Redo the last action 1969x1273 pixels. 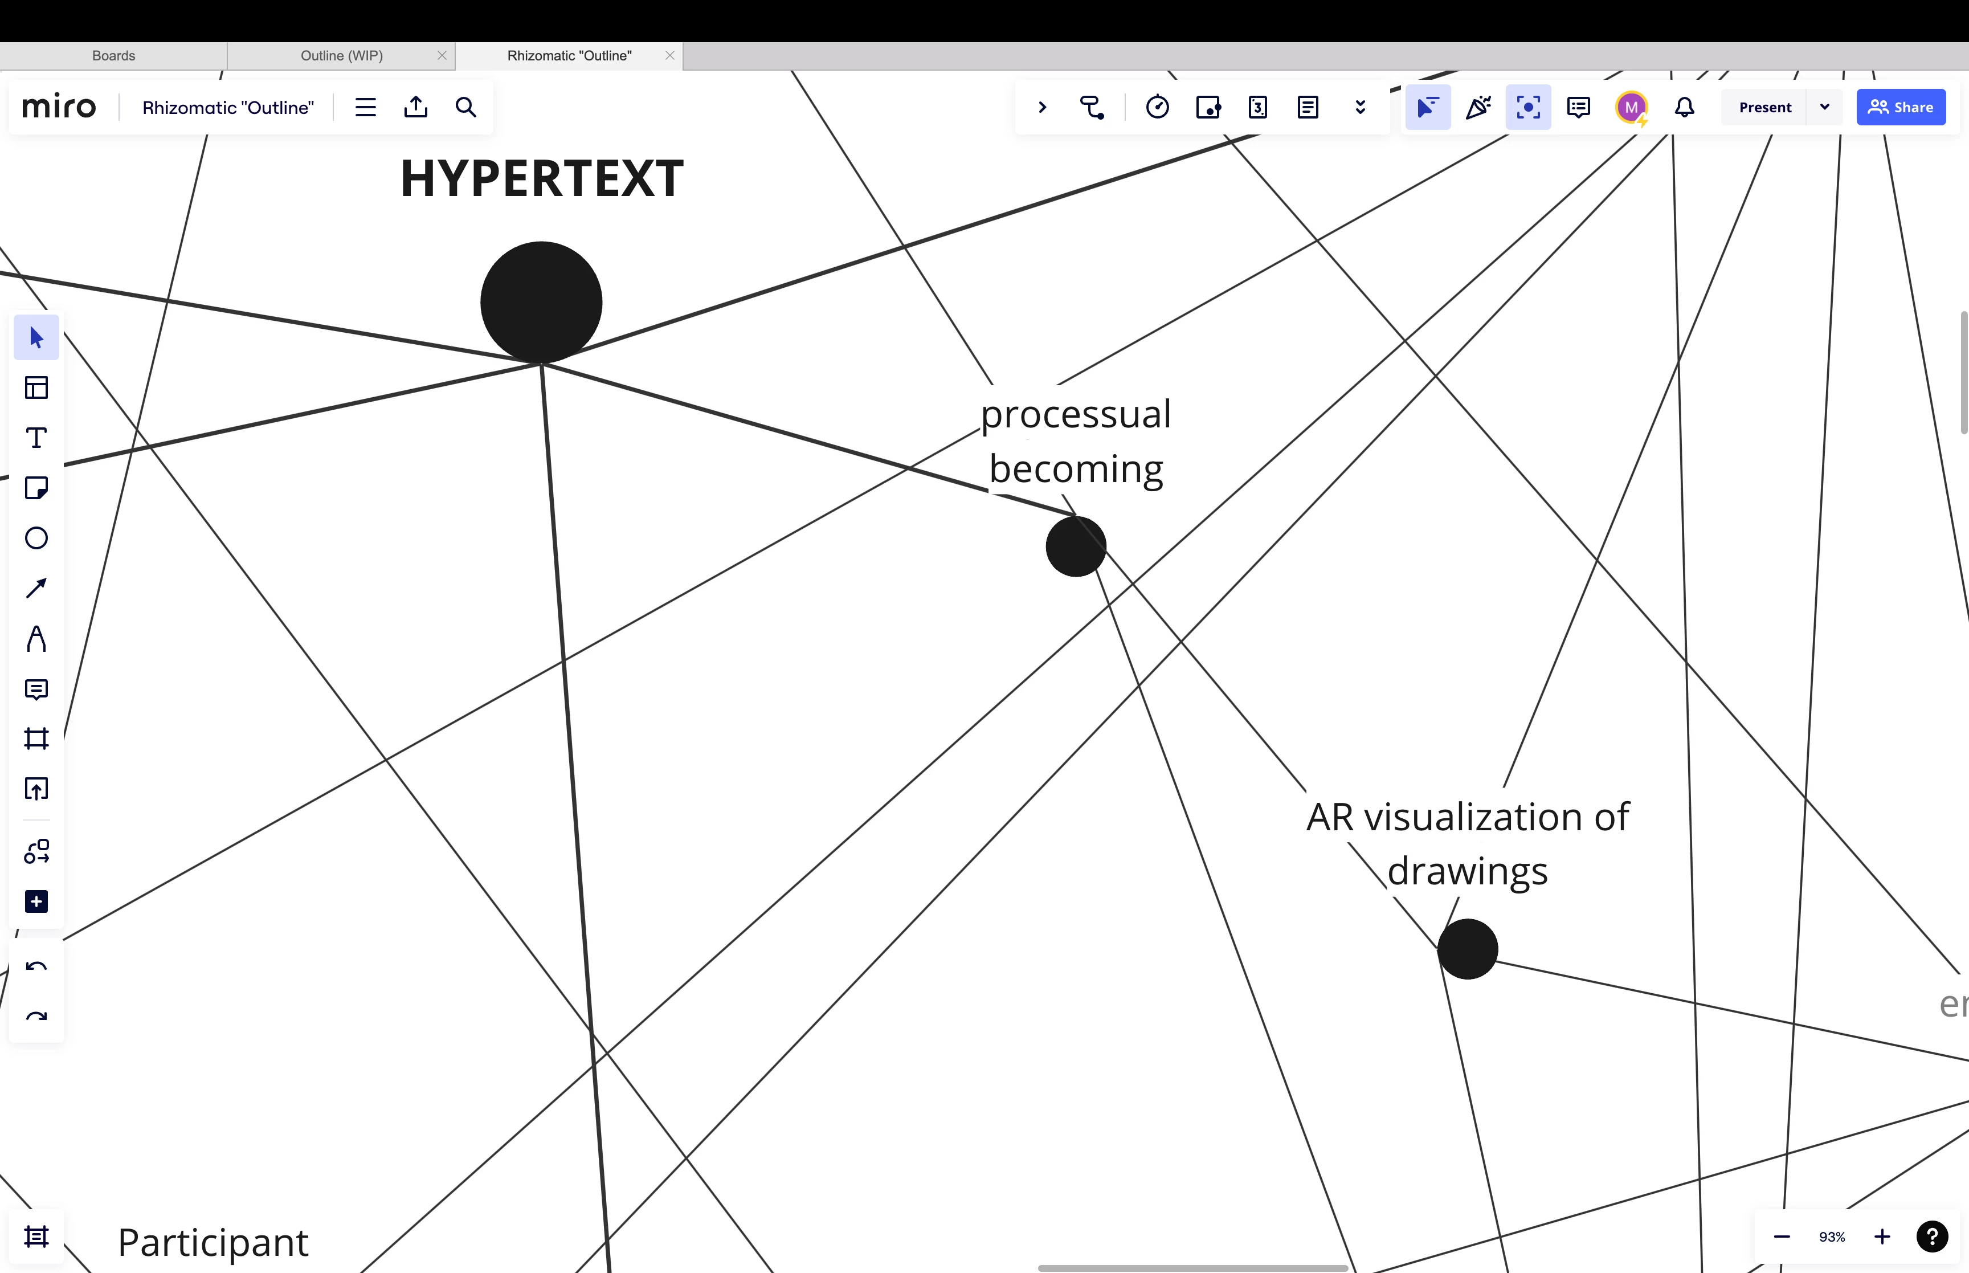point(36,1016)
